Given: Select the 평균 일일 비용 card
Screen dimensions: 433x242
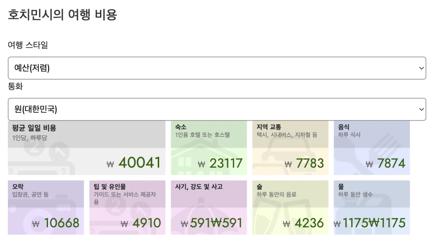Looking at the screenshot, I should pos(87,148).
